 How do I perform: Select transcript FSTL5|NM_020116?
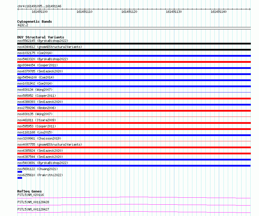click(x=31, y=195)
